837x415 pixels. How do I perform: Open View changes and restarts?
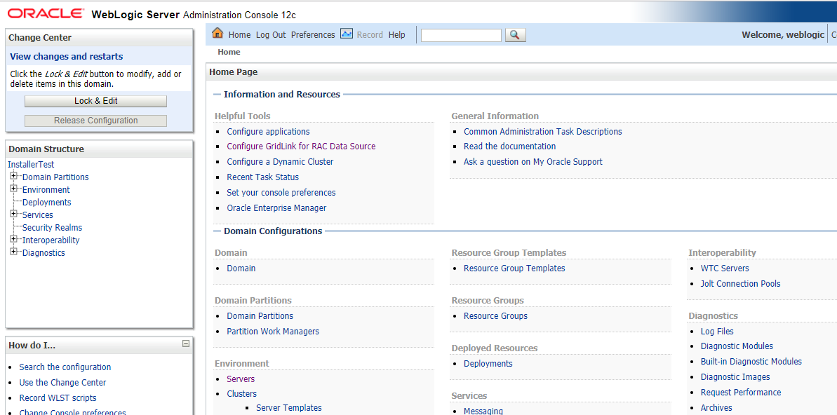pos(66,57)
